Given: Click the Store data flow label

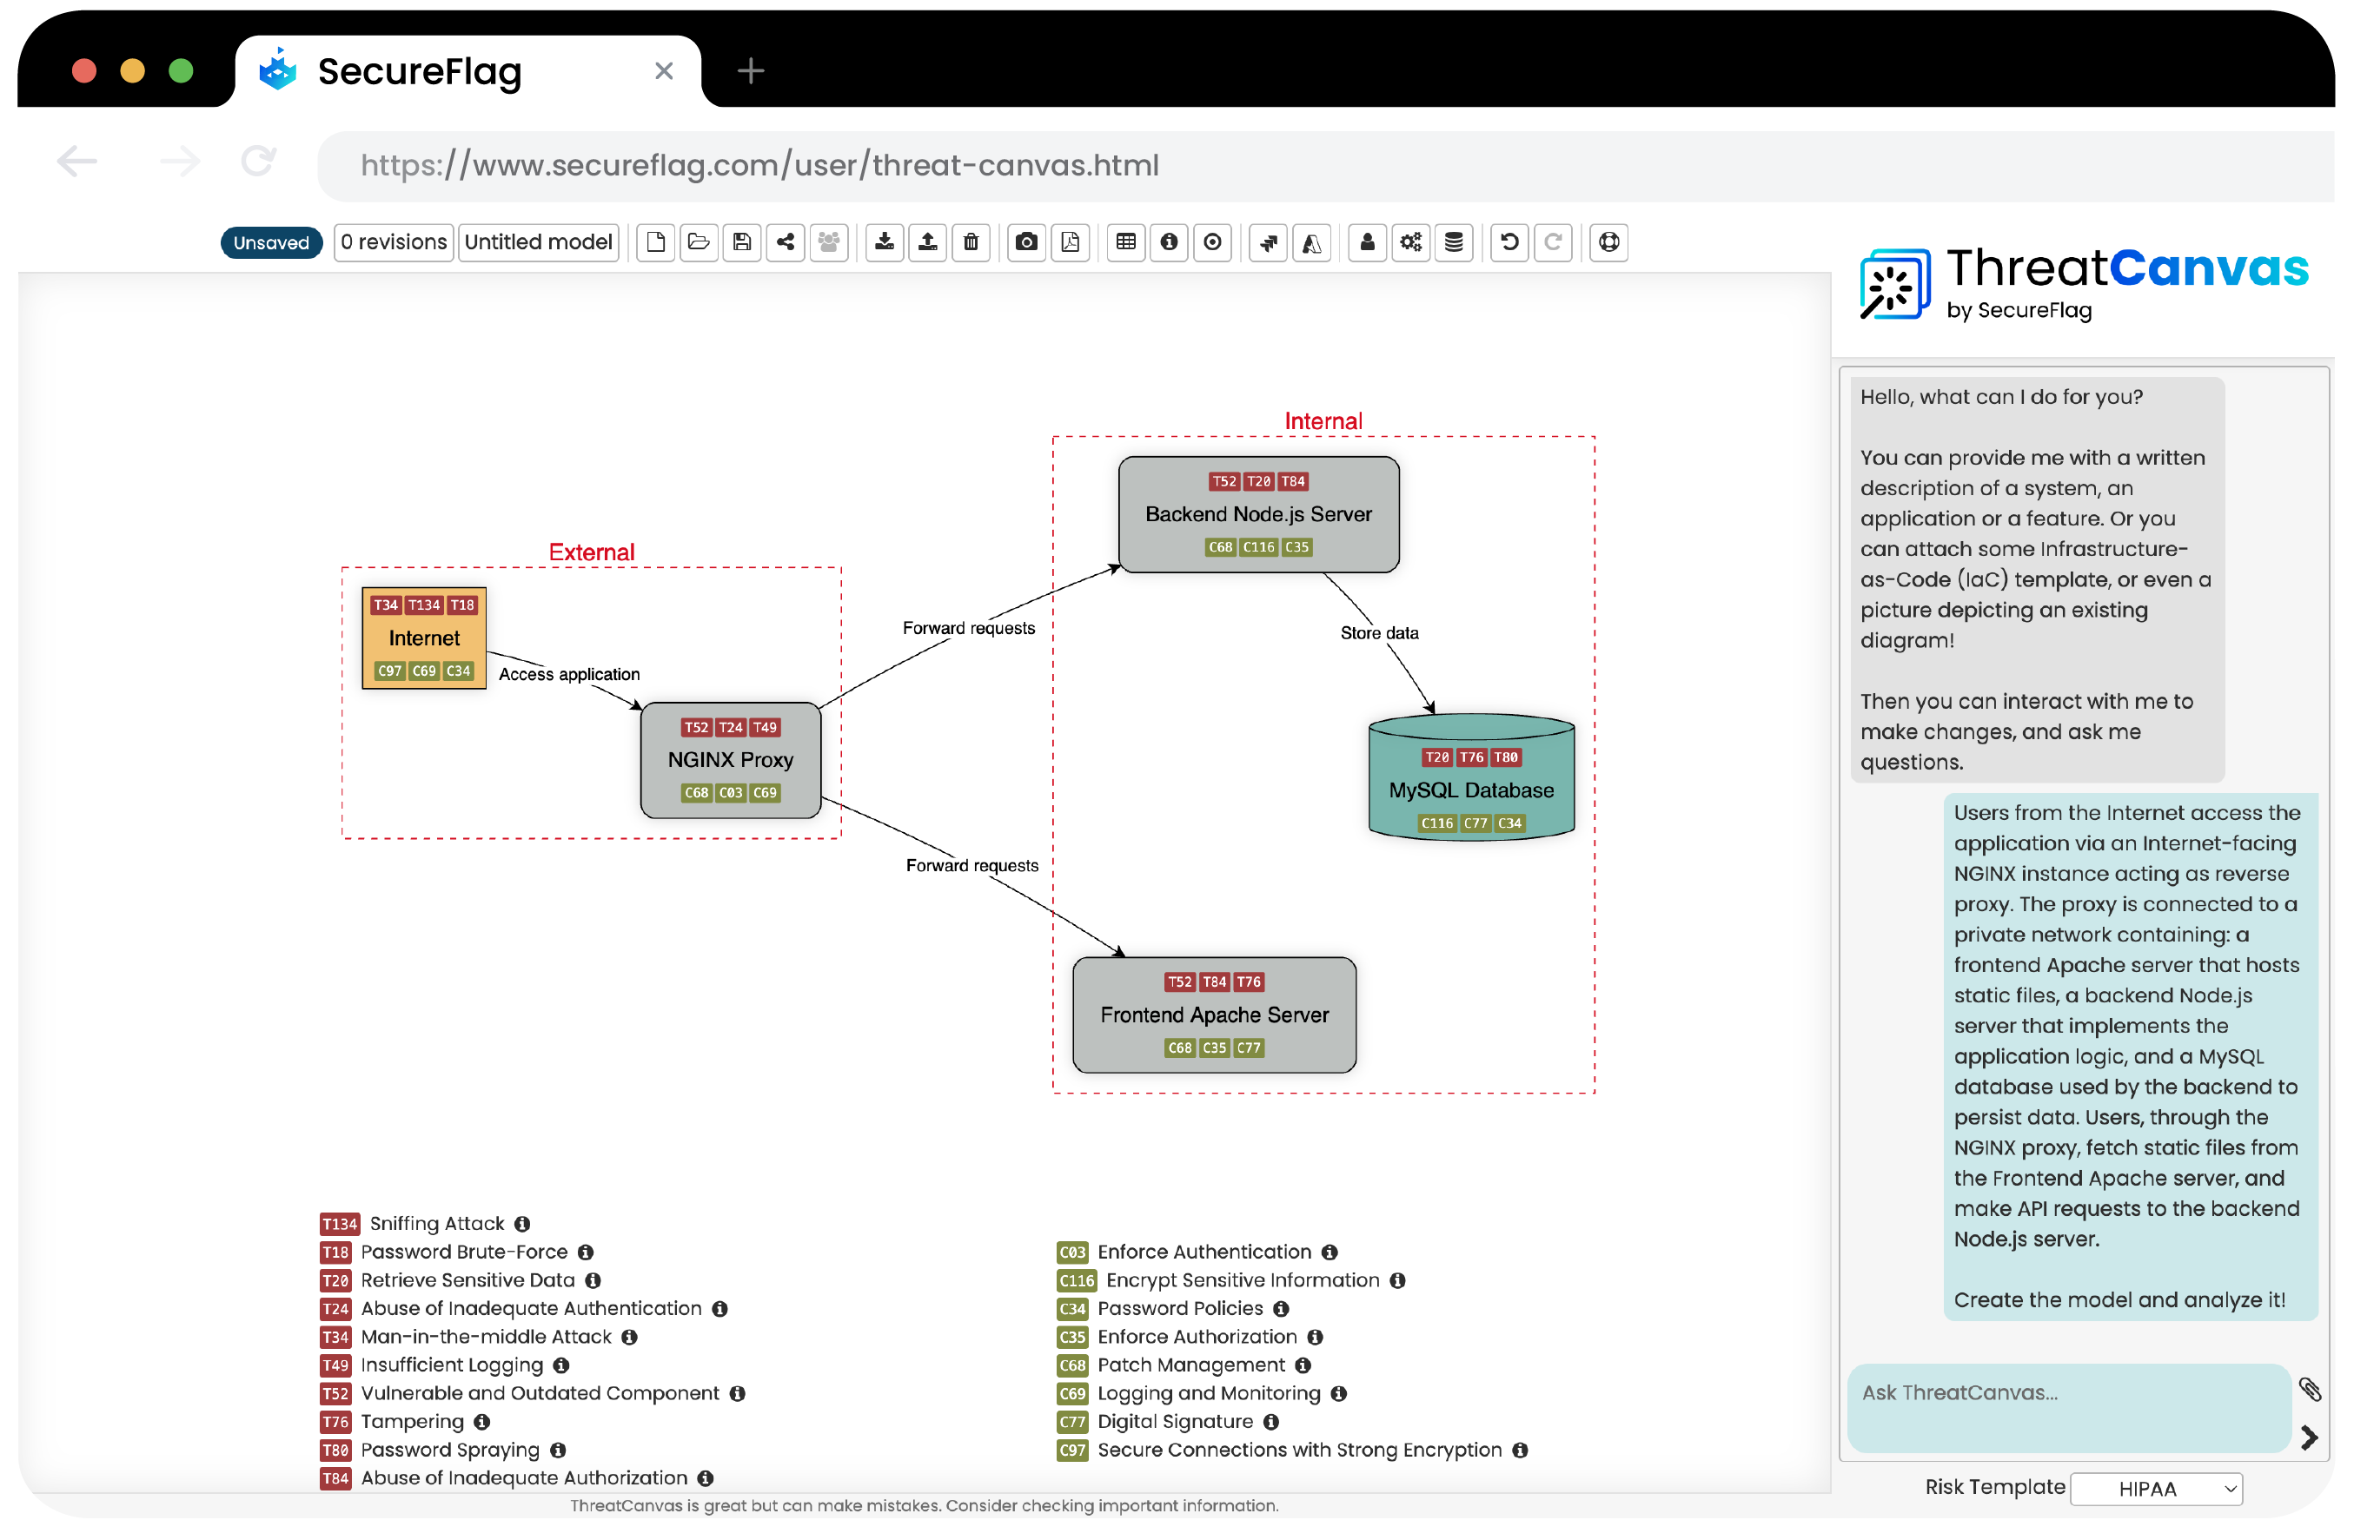Looking at the screenshot, I should [1380, 633].
